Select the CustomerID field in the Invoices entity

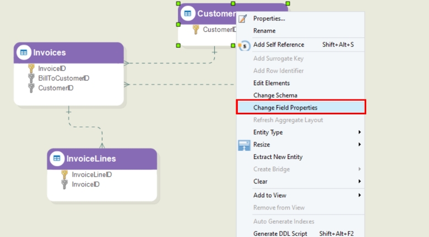[x=56, y=88]
